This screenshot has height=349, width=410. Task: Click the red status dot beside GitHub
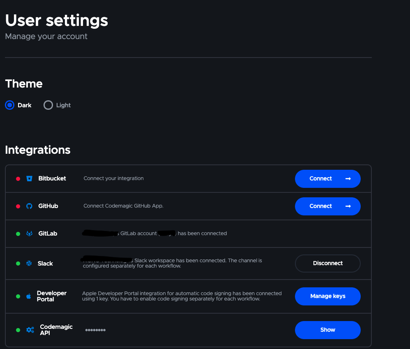(x=18, y=206)
